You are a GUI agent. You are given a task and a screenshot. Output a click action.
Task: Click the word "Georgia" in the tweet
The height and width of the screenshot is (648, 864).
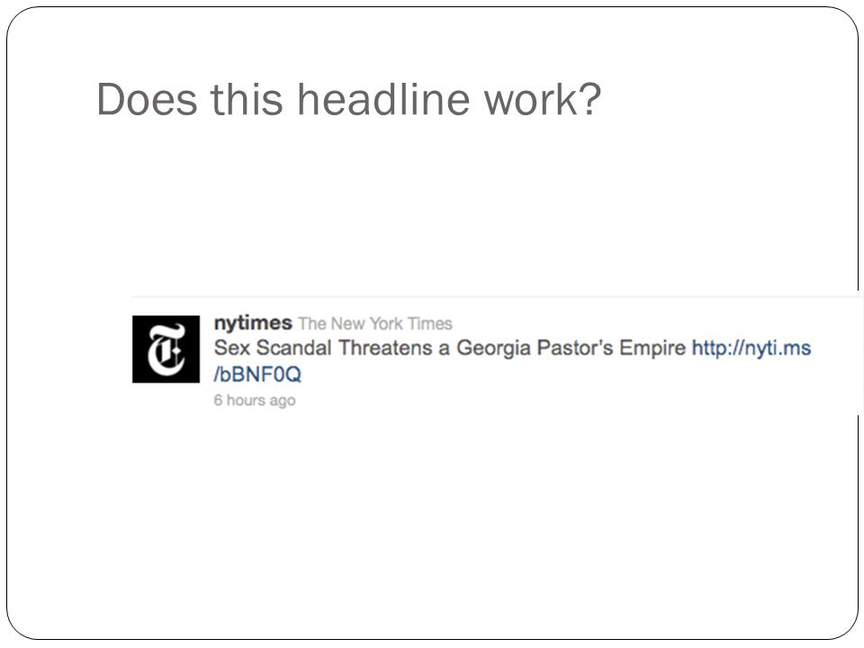494,348
